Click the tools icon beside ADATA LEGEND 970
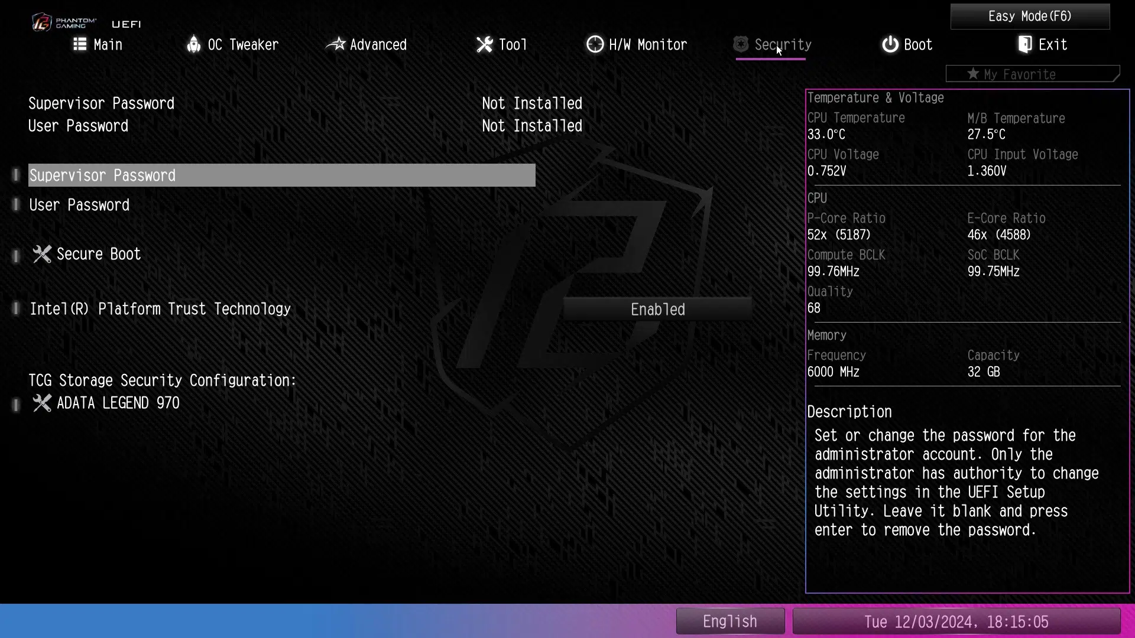This screenshot has height=638, width=1135. (41, 403)
